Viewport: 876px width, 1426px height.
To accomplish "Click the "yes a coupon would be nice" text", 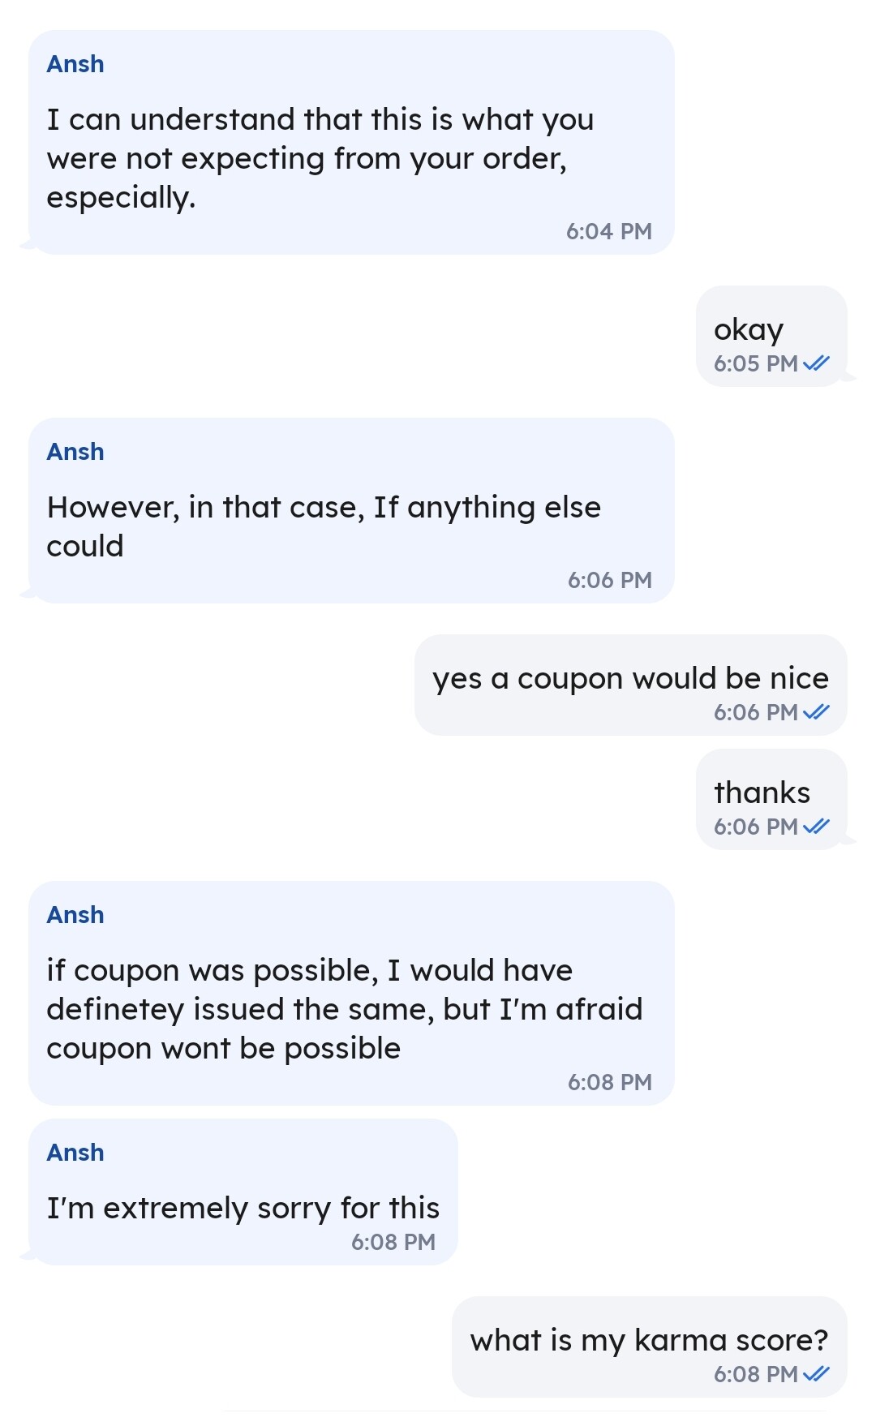I will point(630,678).
